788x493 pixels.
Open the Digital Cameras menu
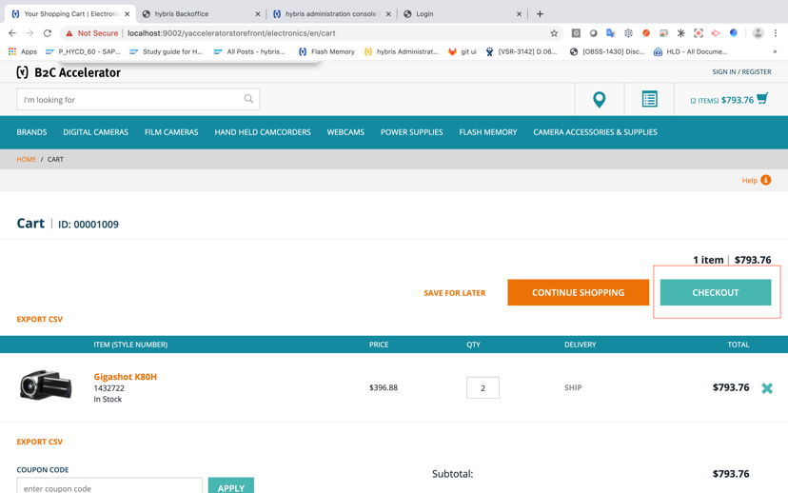pyautogui.click(x=95, y=132)
